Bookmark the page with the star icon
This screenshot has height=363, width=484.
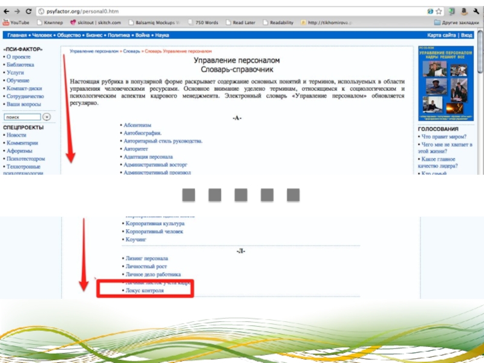click(x=439, y=11)
